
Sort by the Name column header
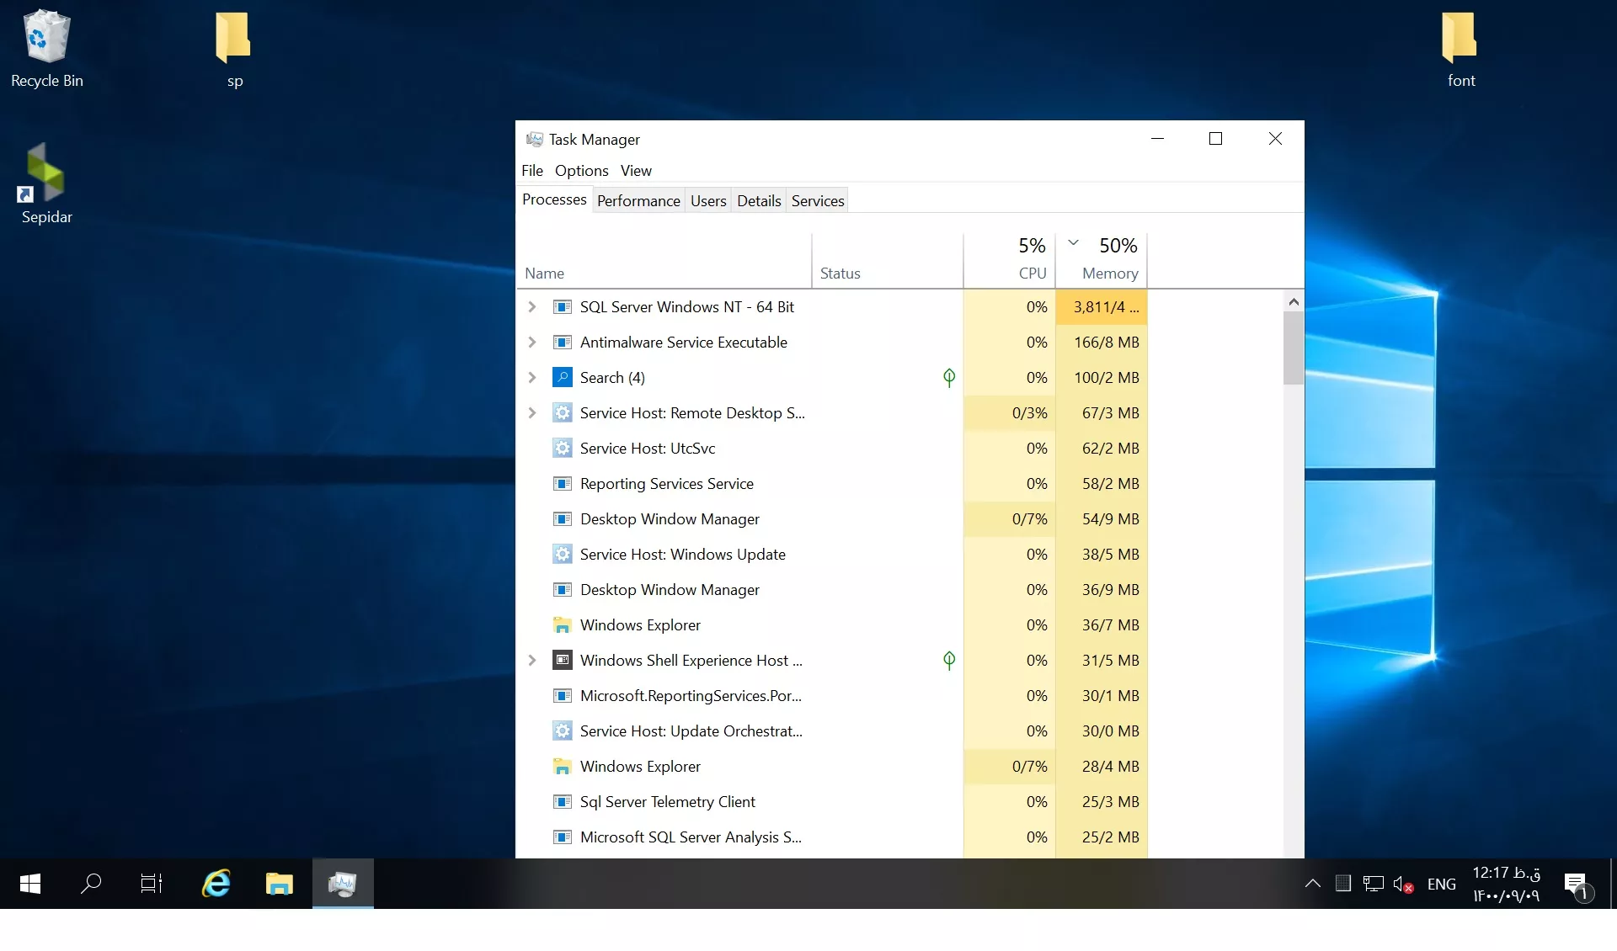click(x=664, y=261)
